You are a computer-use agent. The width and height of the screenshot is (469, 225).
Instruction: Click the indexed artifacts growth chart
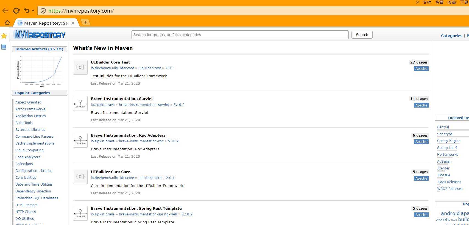click(x=40, y=71)
